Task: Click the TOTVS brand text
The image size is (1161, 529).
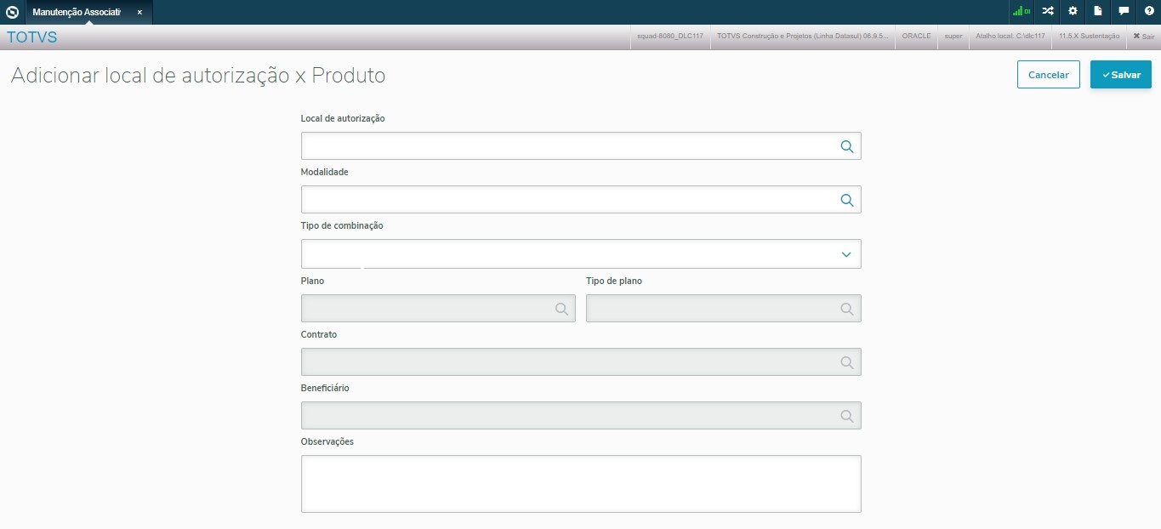Action: 31,37
